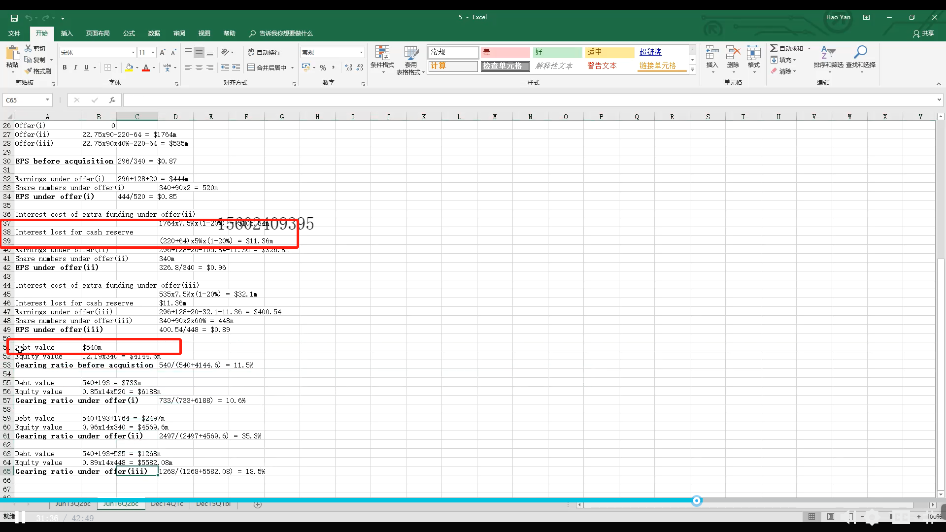Click the increase font size icon
The height and width of the screenshot is (532, 946).
click(163, 52)
